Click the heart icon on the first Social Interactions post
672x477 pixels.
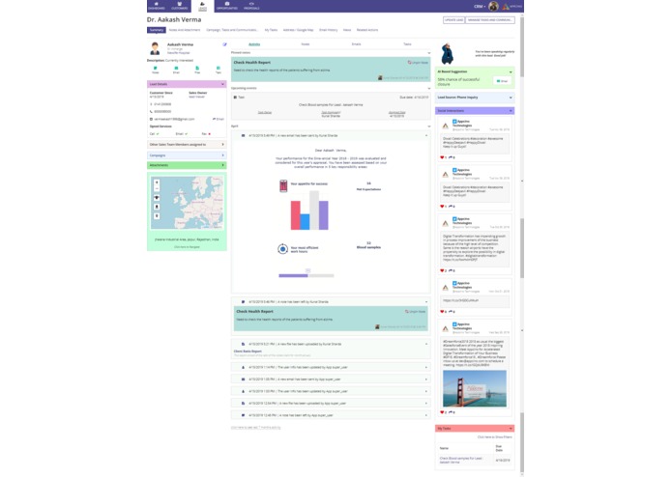click(442, 157)
